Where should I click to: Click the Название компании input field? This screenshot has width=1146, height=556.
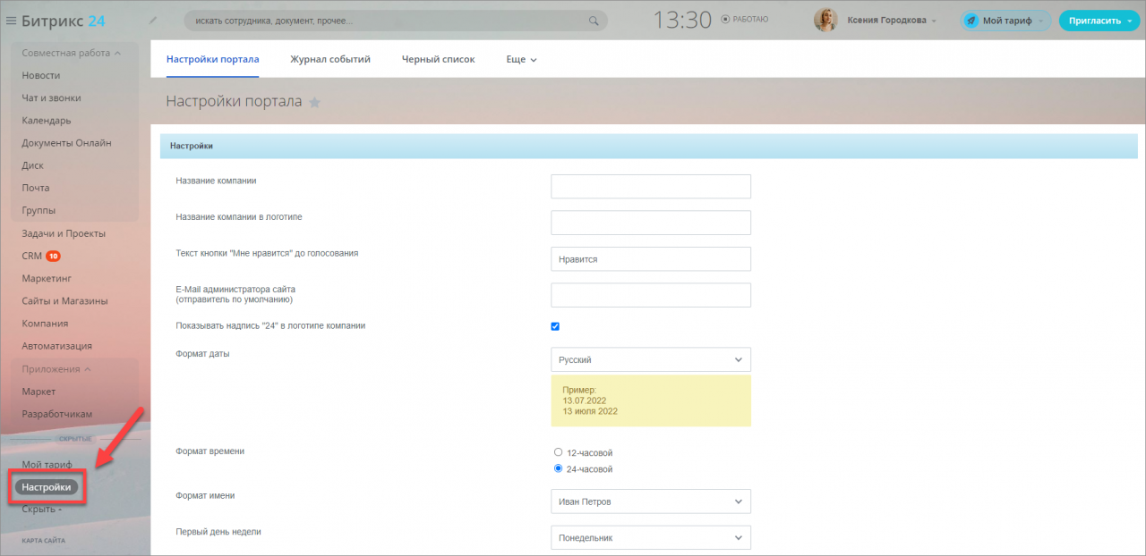click(650, 186)
